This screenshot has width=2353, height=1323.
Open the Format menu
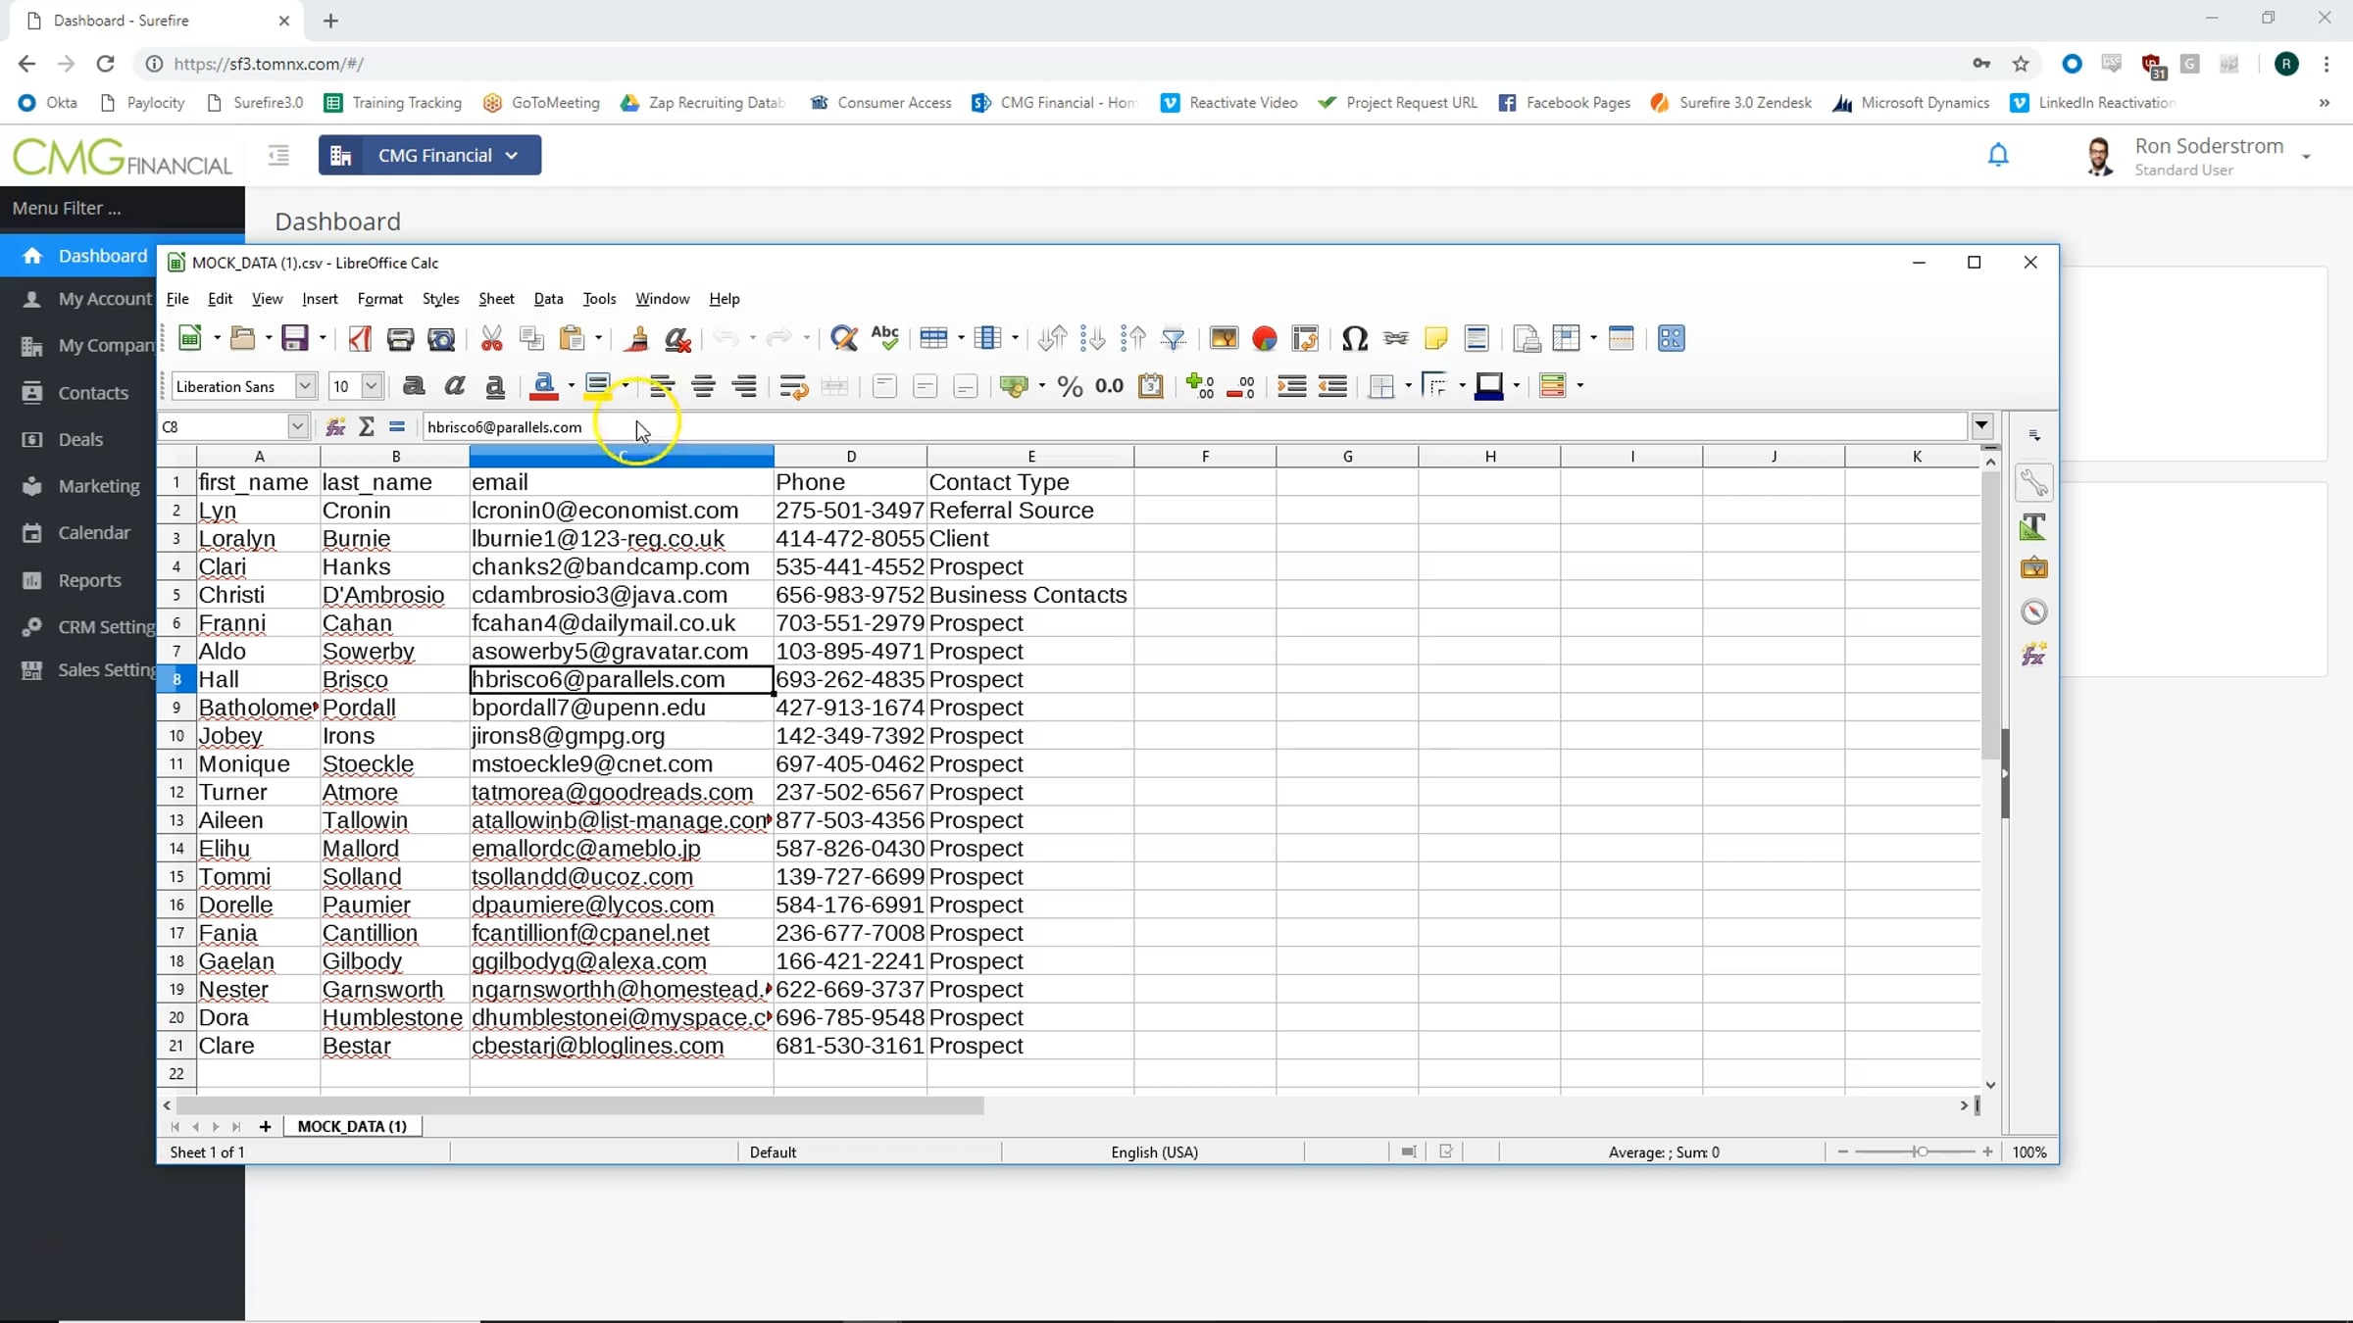coord(379,299)
